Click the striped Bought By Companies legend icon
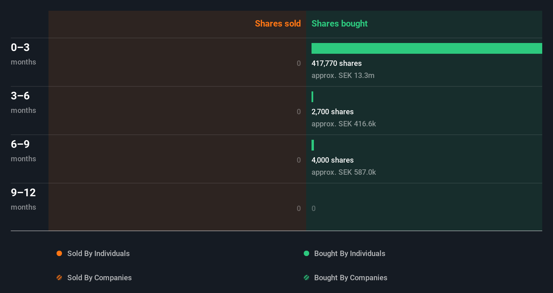Viewport: 553px width, 293px height. 306,278
